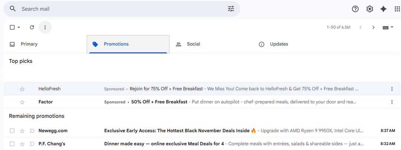The width and height of the screenshot is (401, 150).
Task: Go to older page arrow
Action: (374, 27)
